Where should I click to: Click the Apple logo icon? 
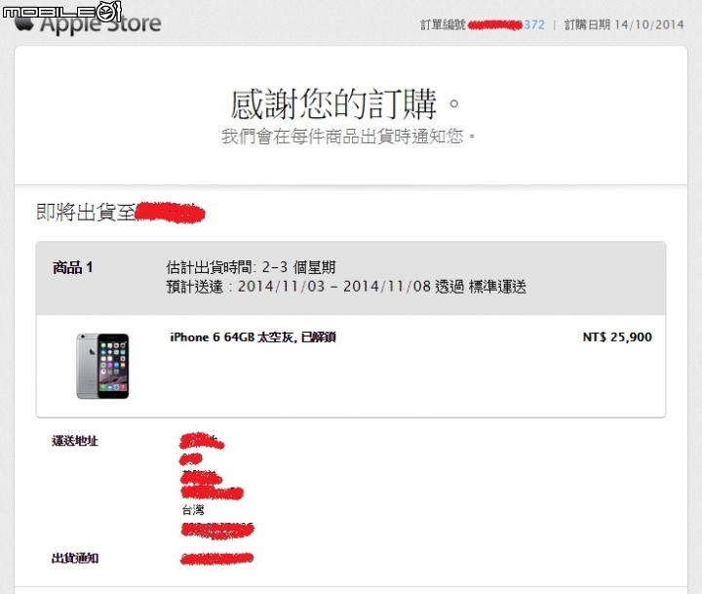[24, 23]
